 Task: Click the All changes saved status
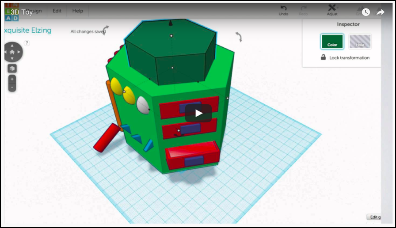[88, 31]
